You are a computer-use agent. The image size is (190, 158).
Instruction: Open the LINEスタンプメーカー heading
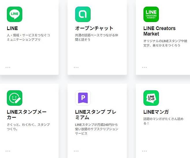click(x=27, y=115)
